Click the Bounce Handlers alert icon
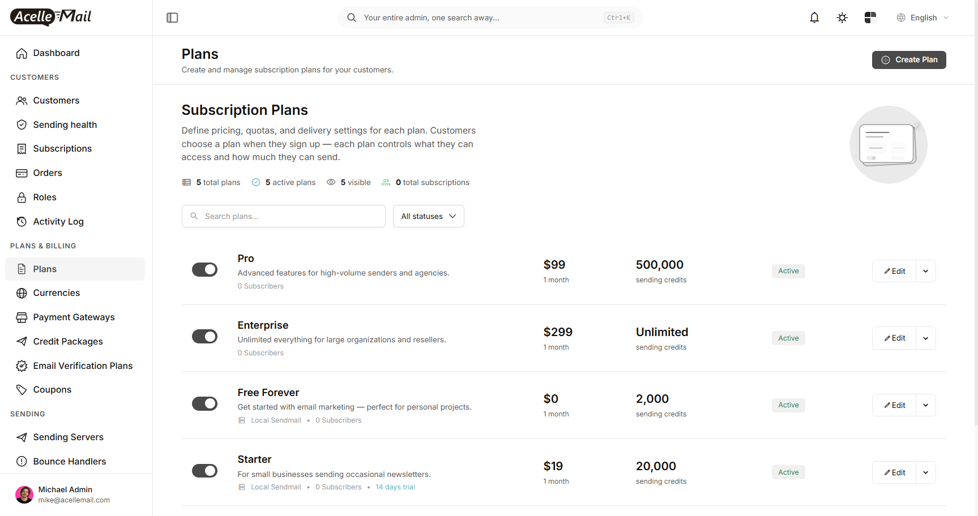978x516 pixels. 22,462
